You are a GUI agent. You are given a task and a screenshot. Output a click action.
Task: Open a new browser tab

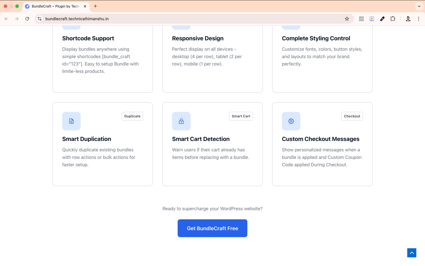(95, 6)
